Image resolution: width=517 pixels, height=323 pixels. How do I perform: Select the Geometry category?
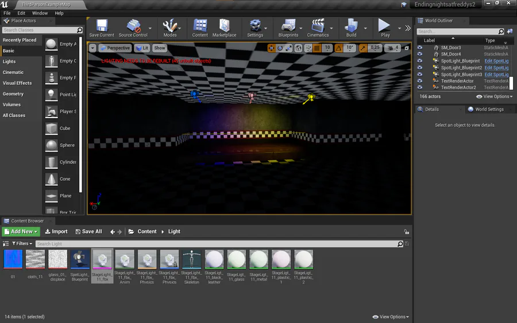coord(13,94)
